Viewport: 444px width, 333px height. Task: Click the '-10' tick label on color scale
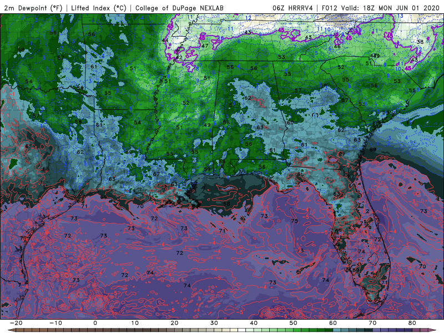pos(56,323)
